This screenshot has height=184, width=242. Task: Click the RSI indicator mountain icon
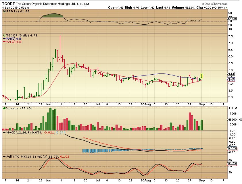pos(4,11)
